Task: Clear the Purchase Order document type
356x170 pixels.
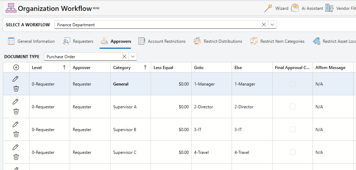Action: [x=124, y=56]
